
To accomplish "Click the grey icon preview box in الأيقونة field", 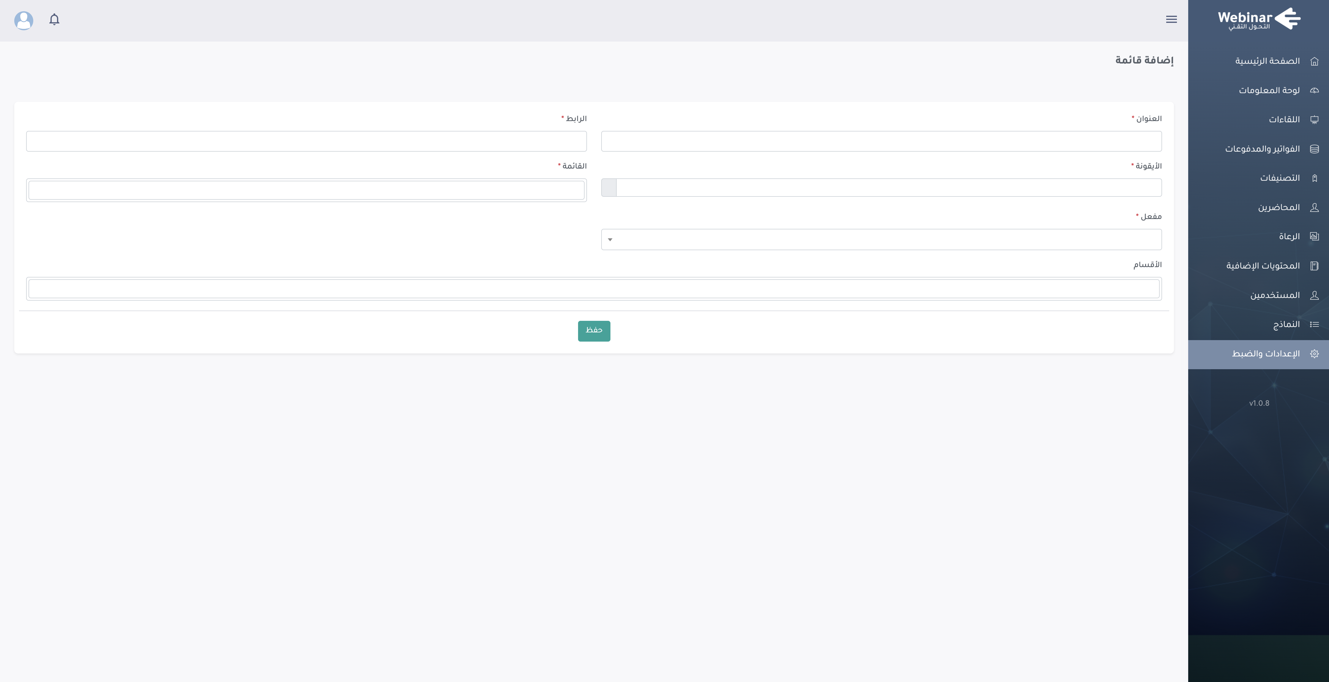I will [609, 188].
